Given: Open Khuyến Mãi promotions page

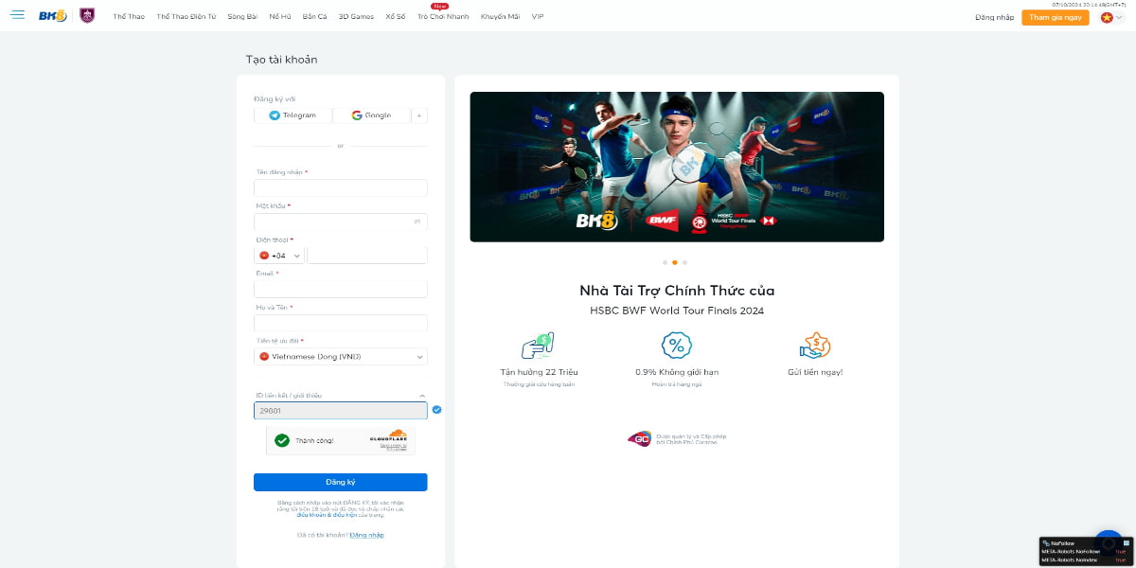Looking at the screenshot, I should 500,17.
